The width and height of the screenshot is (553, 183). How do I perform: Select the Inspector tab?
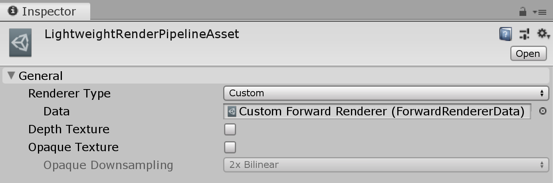(45, 12)
